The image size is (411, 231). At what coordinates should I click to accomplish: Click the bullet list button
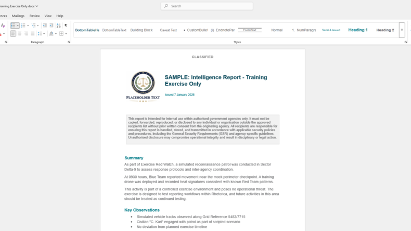point(13,25)
